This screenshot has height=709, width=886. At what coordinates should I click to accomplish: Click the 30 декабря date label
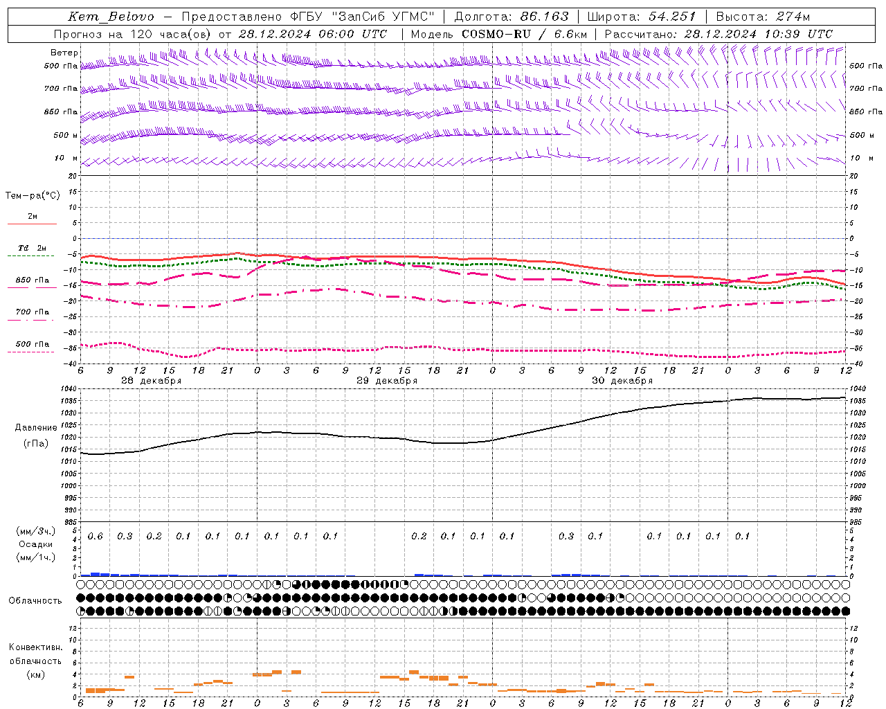coord(622,381)
